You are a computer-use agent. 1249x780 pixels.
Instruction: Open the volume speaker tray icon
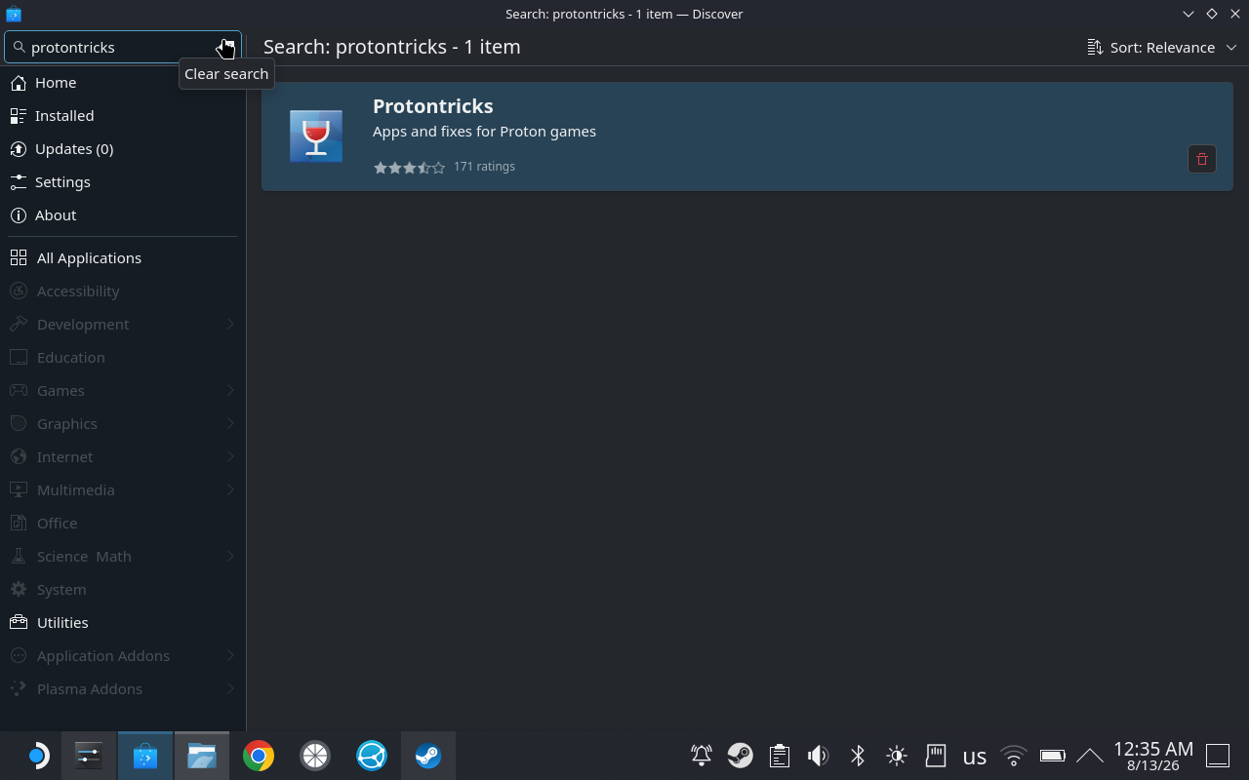[x=819, y=756]
